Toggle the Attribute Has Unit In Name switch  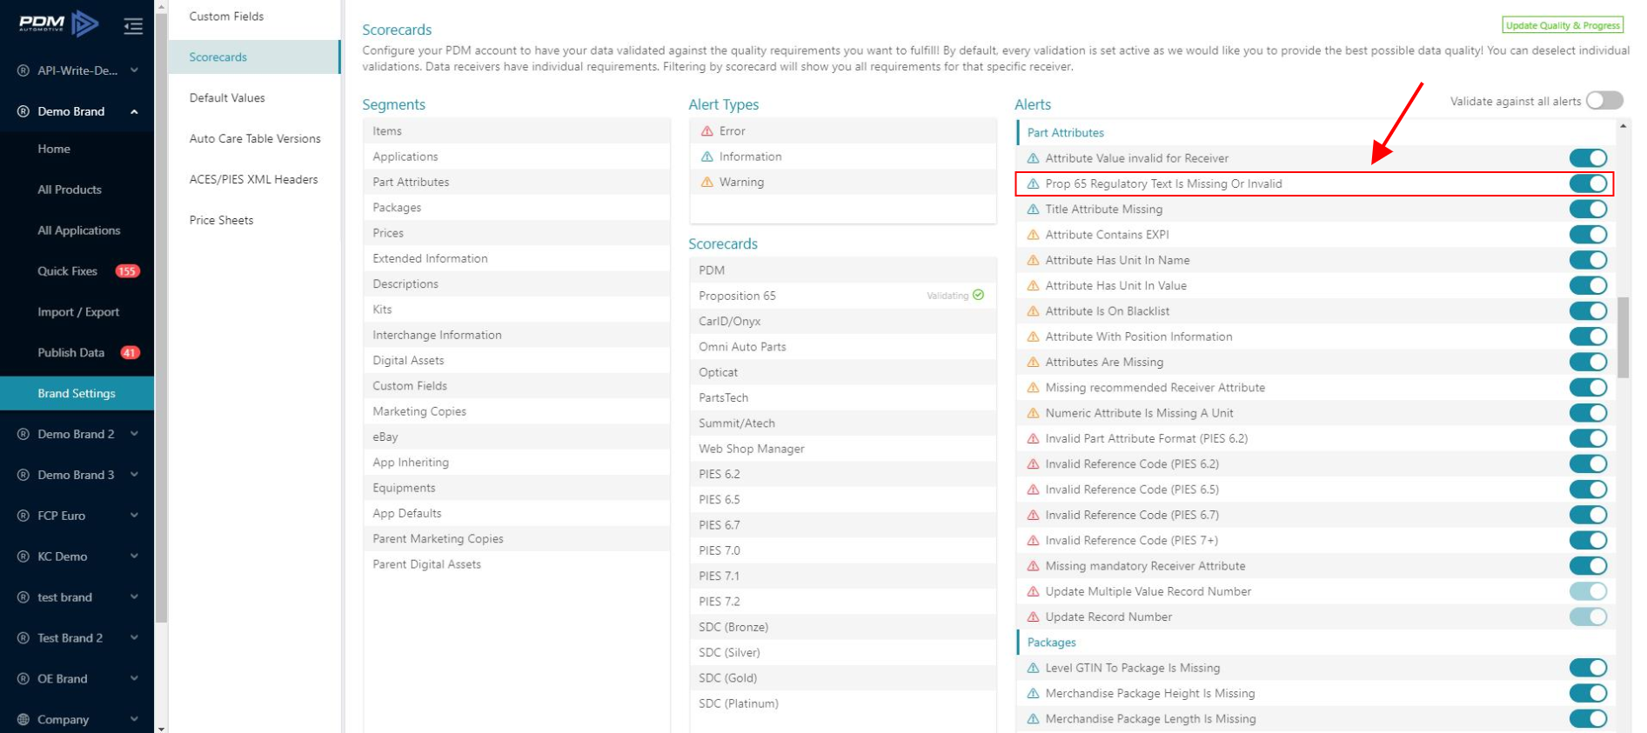(1588, 260)
